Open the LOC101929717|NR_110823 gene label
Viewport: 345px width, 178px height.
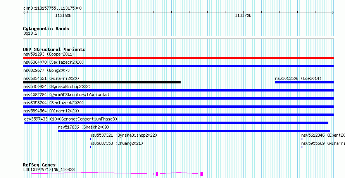49,170
